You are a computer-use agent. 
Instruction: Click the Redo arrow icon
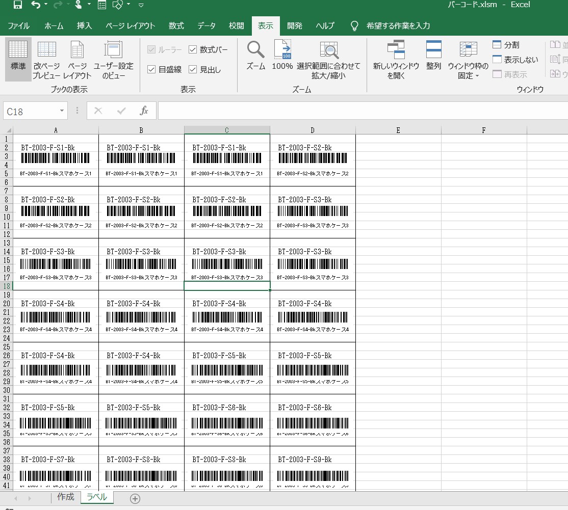tap(57, 5)
